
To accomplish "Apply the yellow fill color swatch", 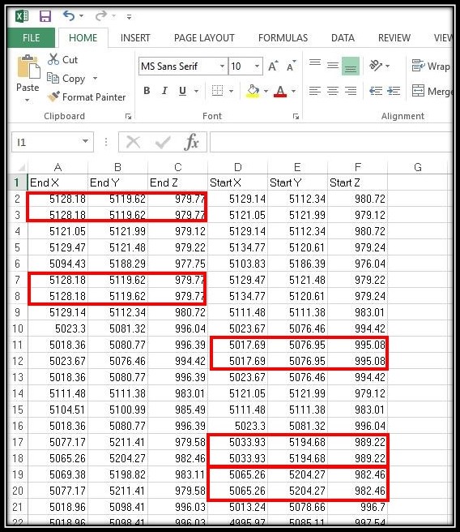I will [253, 91].
